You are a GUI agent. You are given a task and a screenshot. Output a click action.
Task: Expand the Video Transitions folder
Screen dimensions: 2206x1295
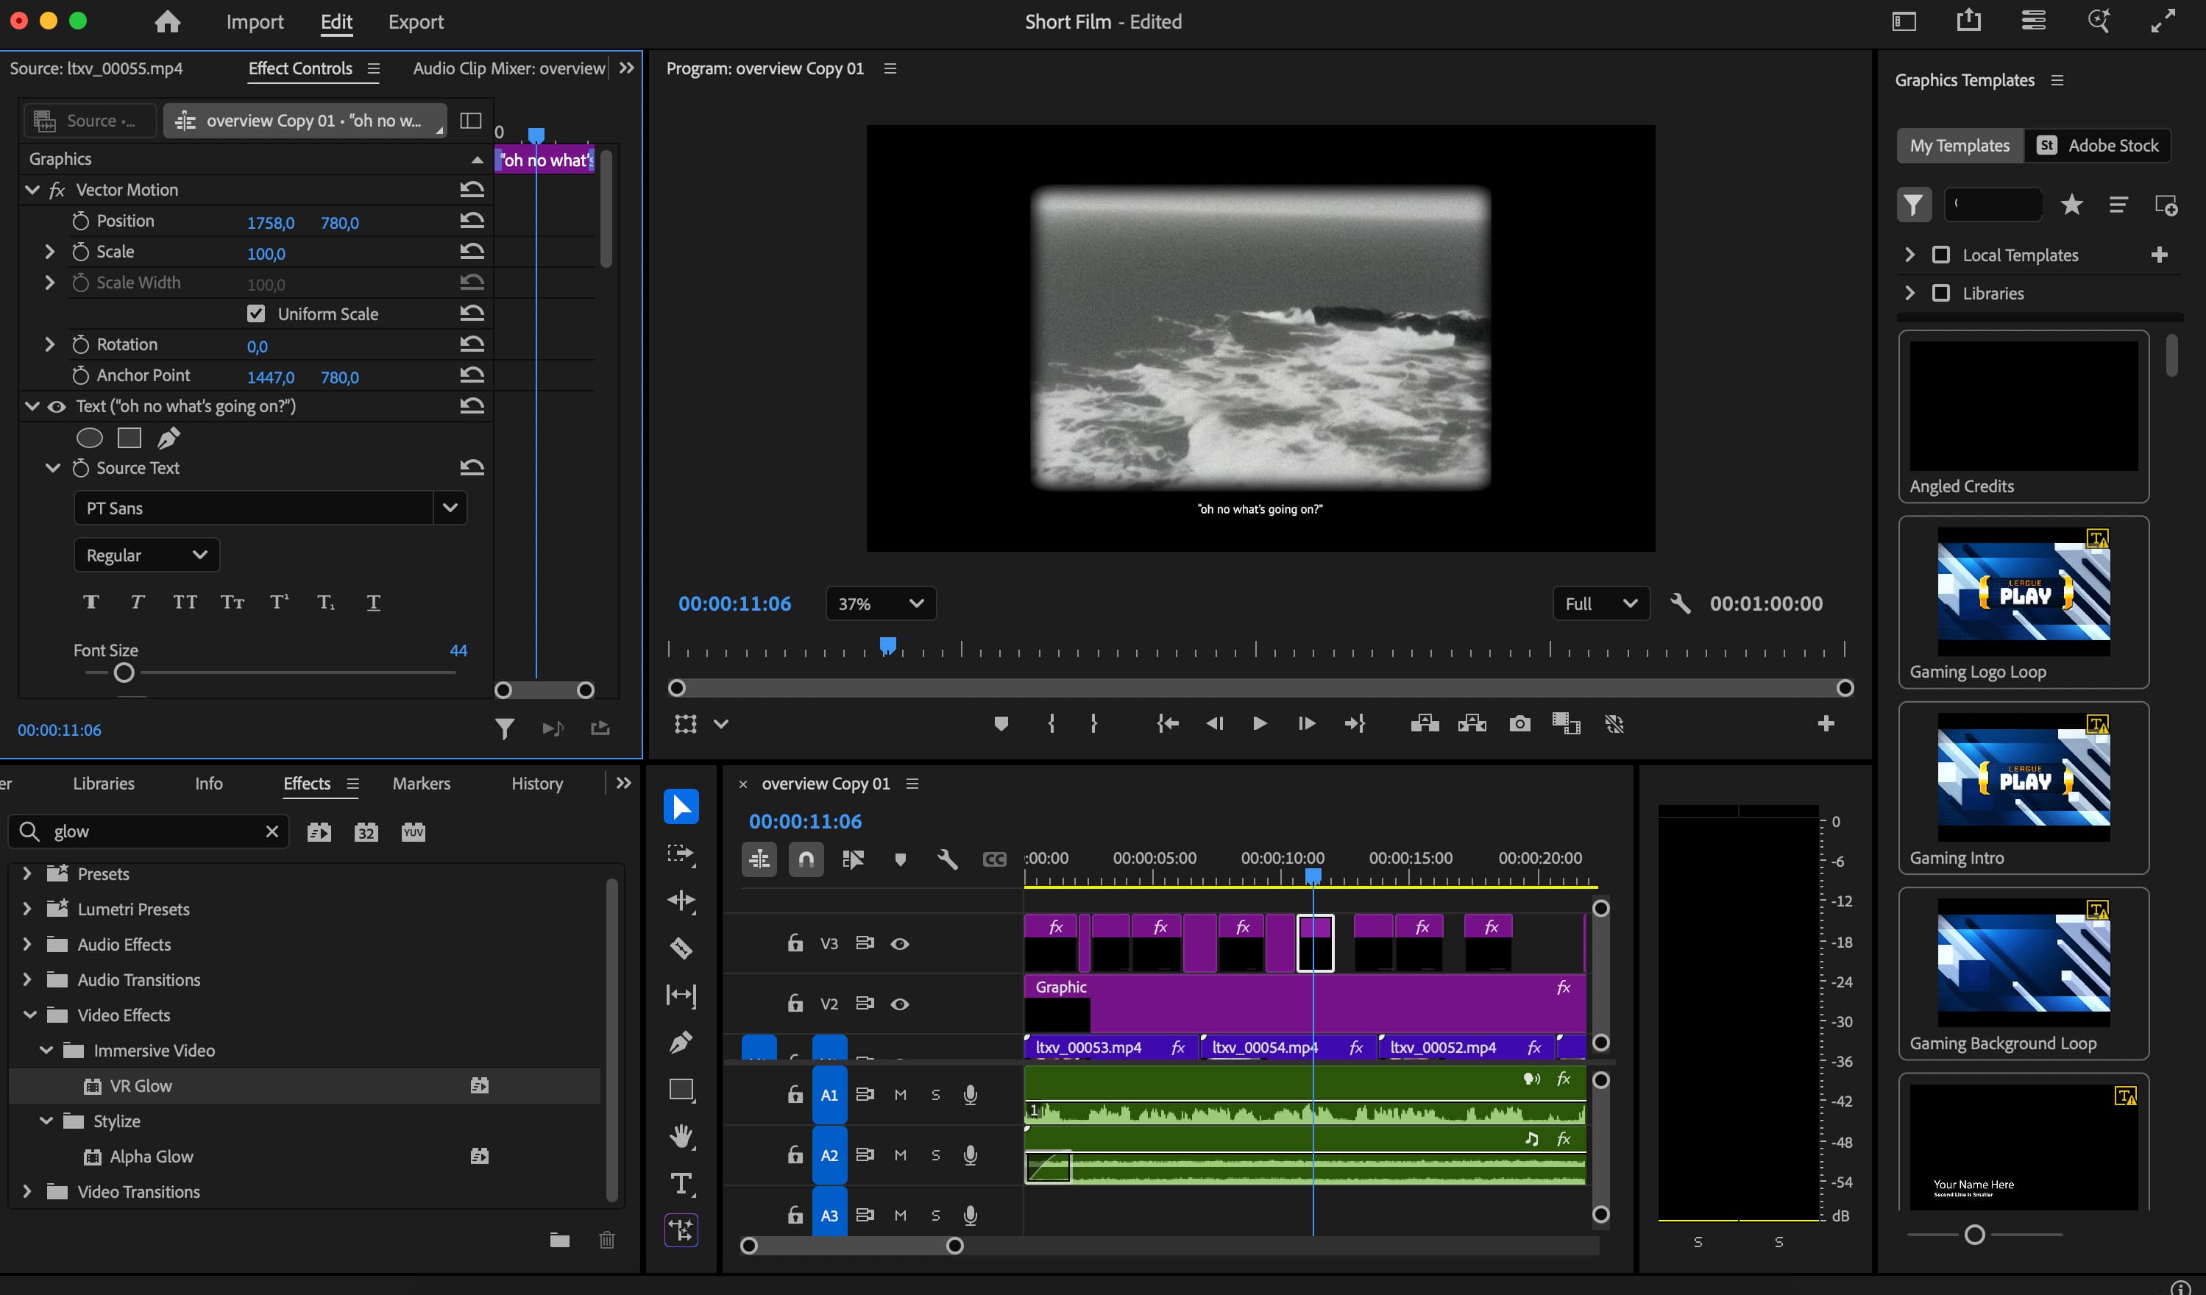[x=27, y=1191]
